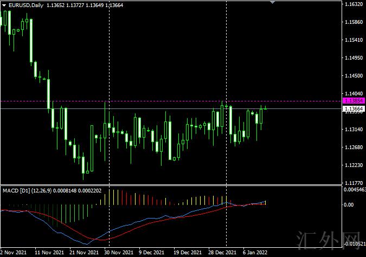Click the 1.15410 price scale label
Viewport: 366px width, 257px height.
(x=354, y=40)
